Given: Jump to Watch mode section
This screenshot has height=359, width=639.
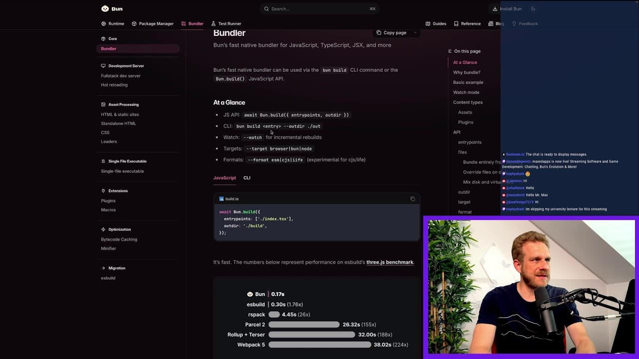Looking at the screenshot, I should tap(466, 92).
